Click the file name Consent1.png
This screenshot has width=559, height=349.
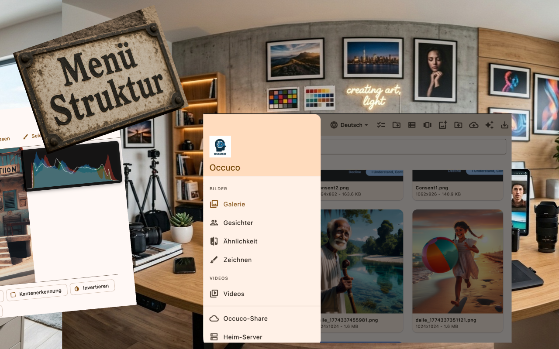(x=432, y=188)
